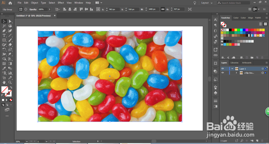Select the Lasso tool
Image resolution: width=269 pixels, height=144 pixels.
[10, 26]
